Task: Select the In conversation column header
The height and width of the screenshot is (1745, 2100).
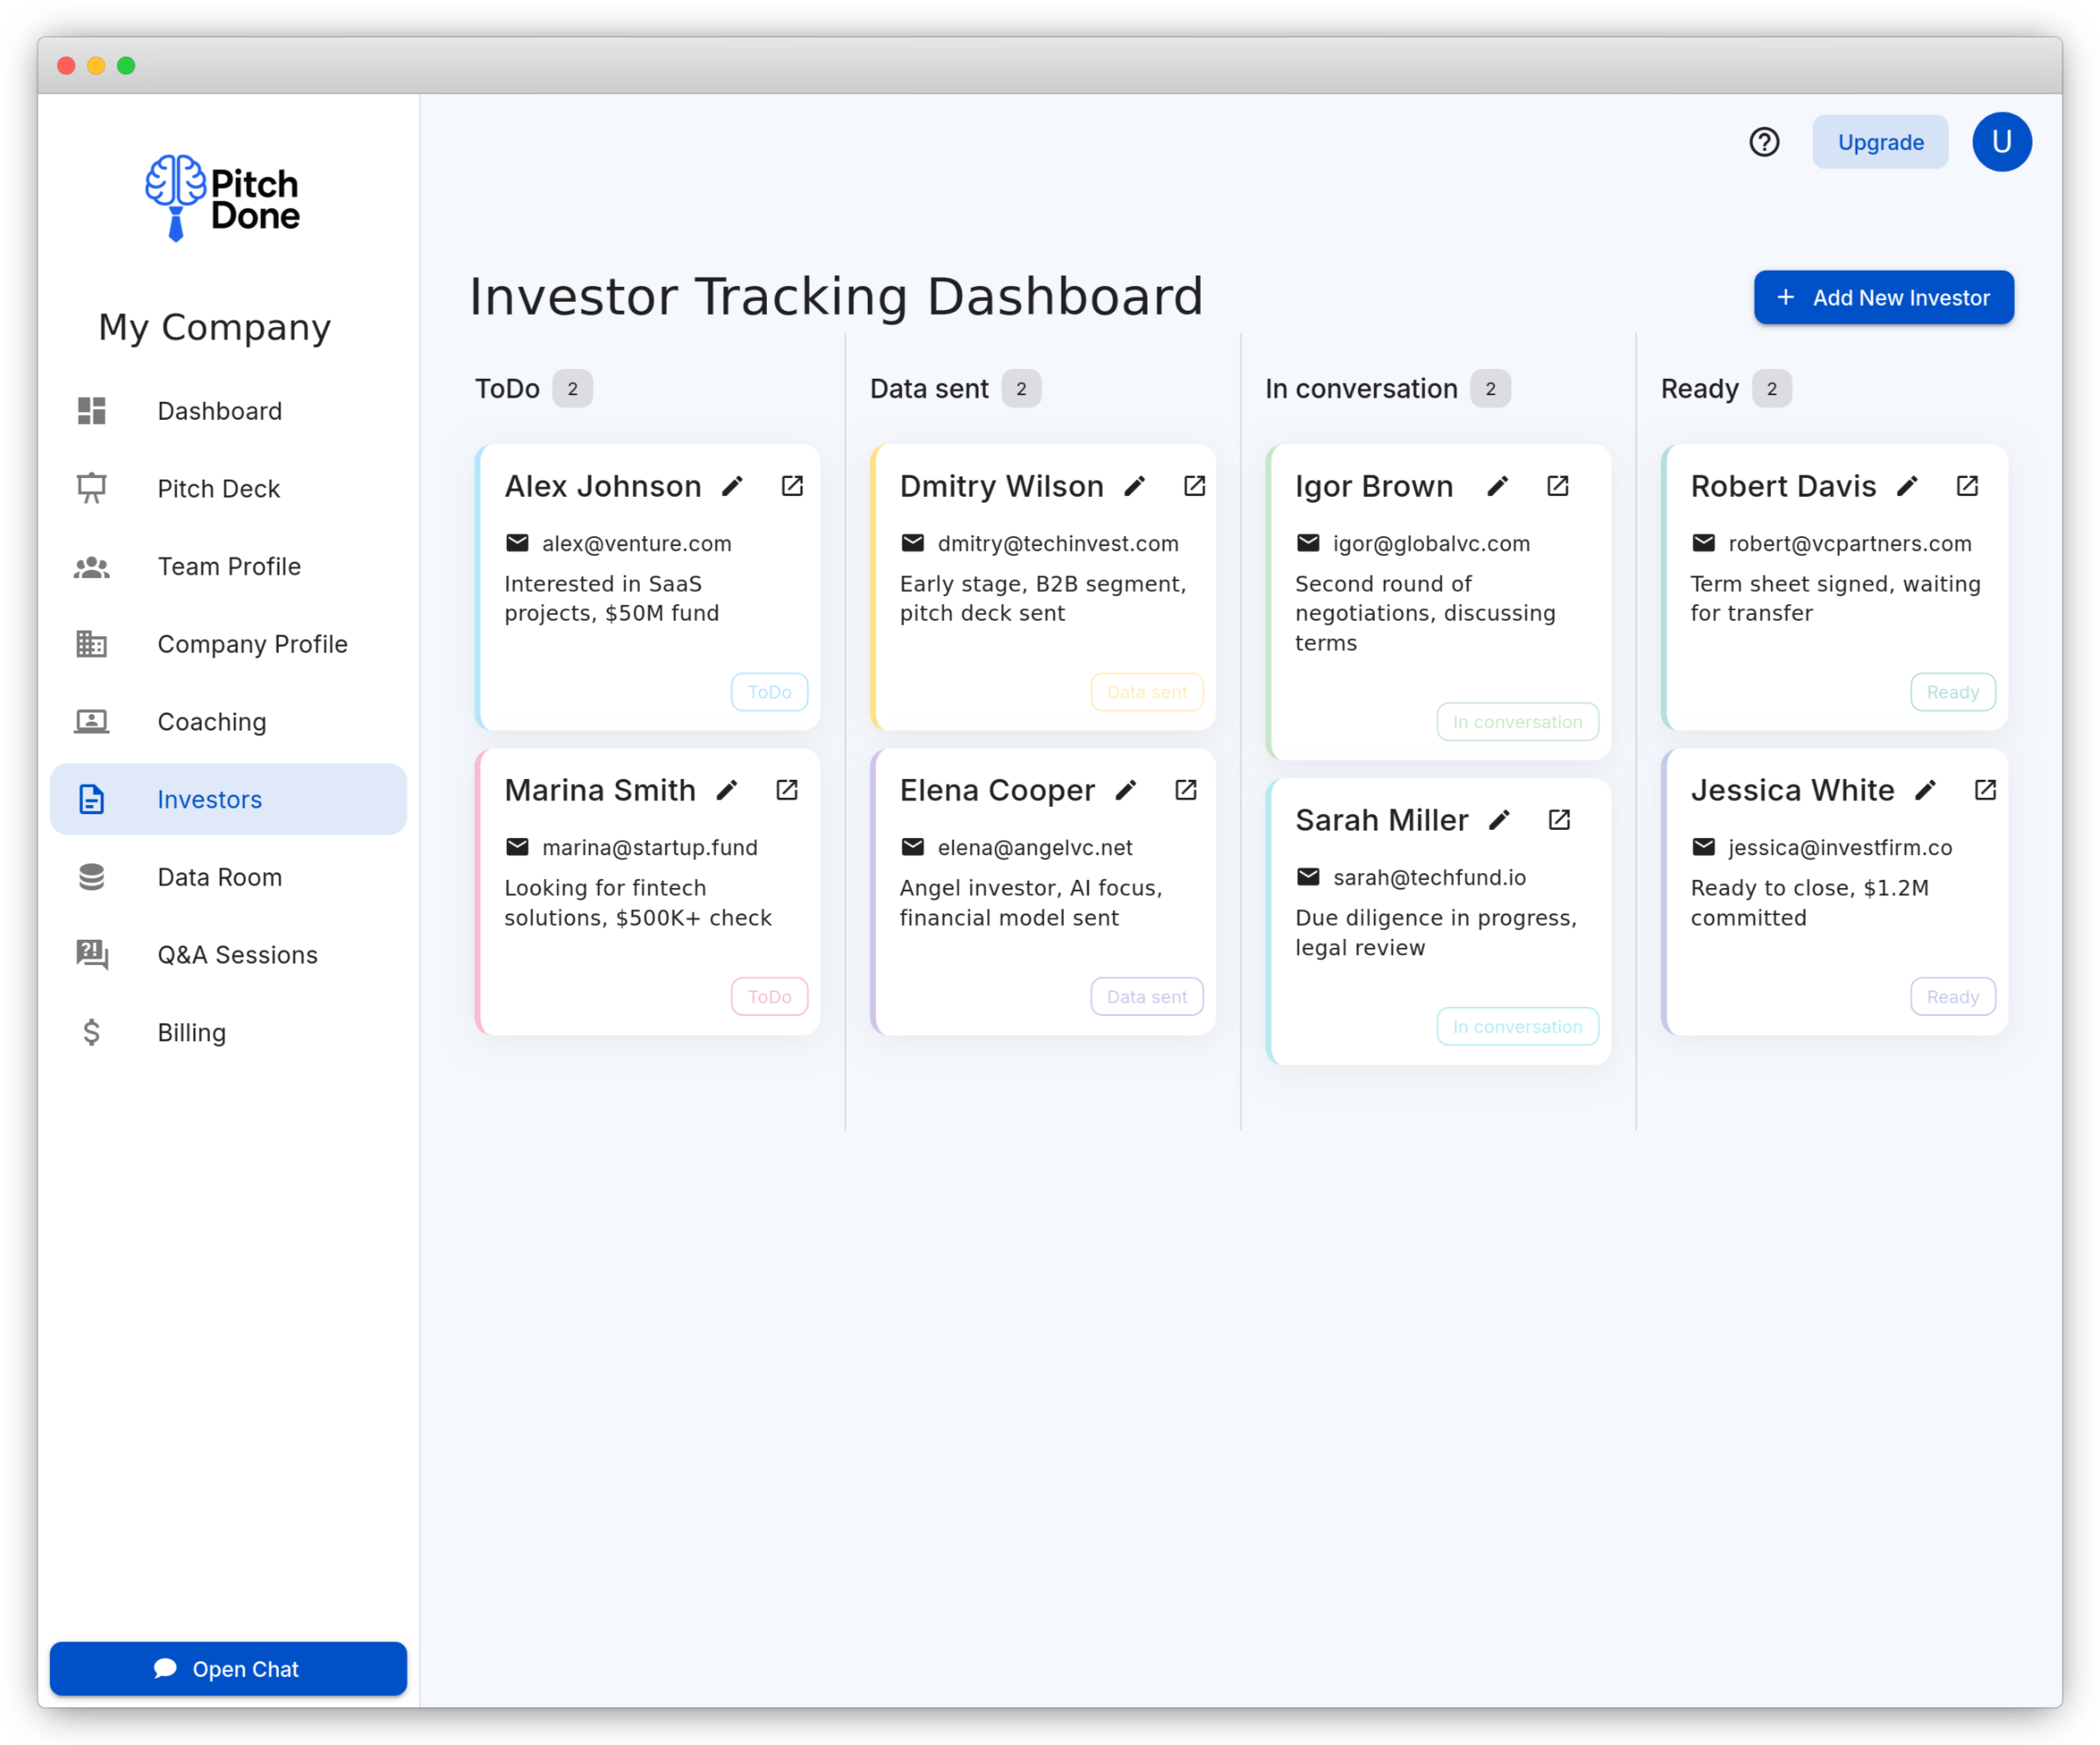Action: tap(1361, 389)
